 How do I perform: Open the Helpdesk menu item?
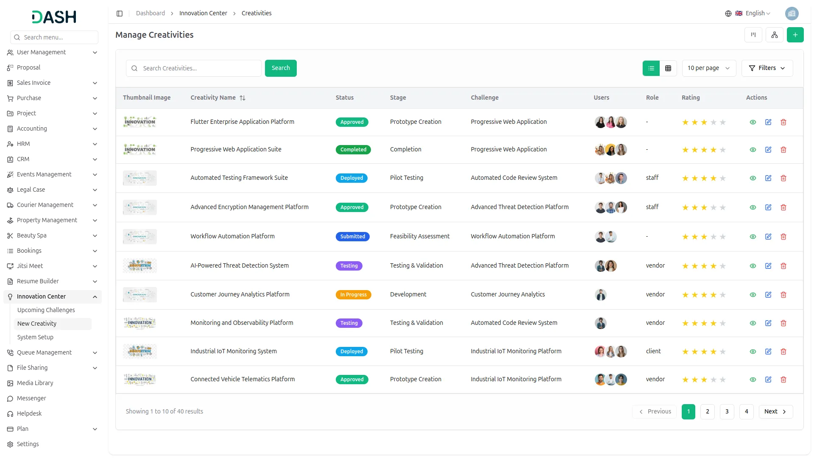[53, 414]
